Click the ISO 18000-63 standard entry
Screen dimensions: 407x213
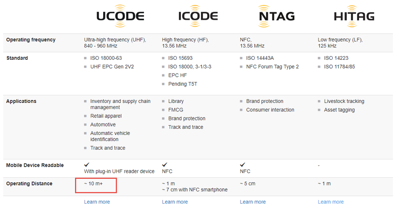click(x=106, y=58)
